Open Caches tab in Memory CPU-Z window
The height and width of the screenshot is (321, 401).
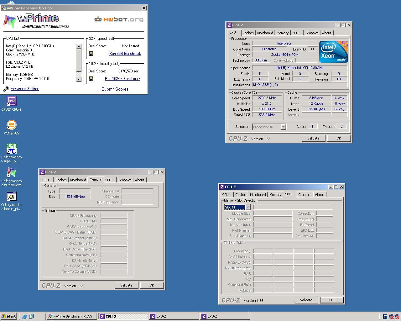point(61,180)
